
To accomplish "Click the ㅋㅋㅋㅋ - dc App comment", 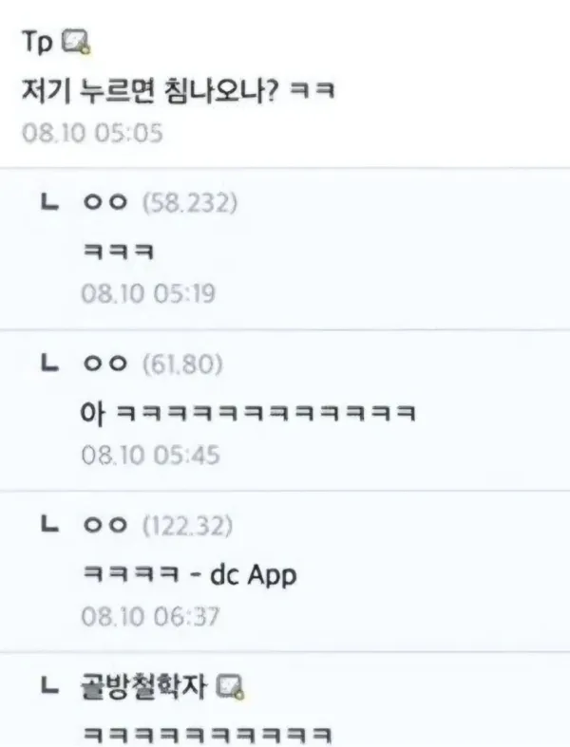I will point(190,574).
